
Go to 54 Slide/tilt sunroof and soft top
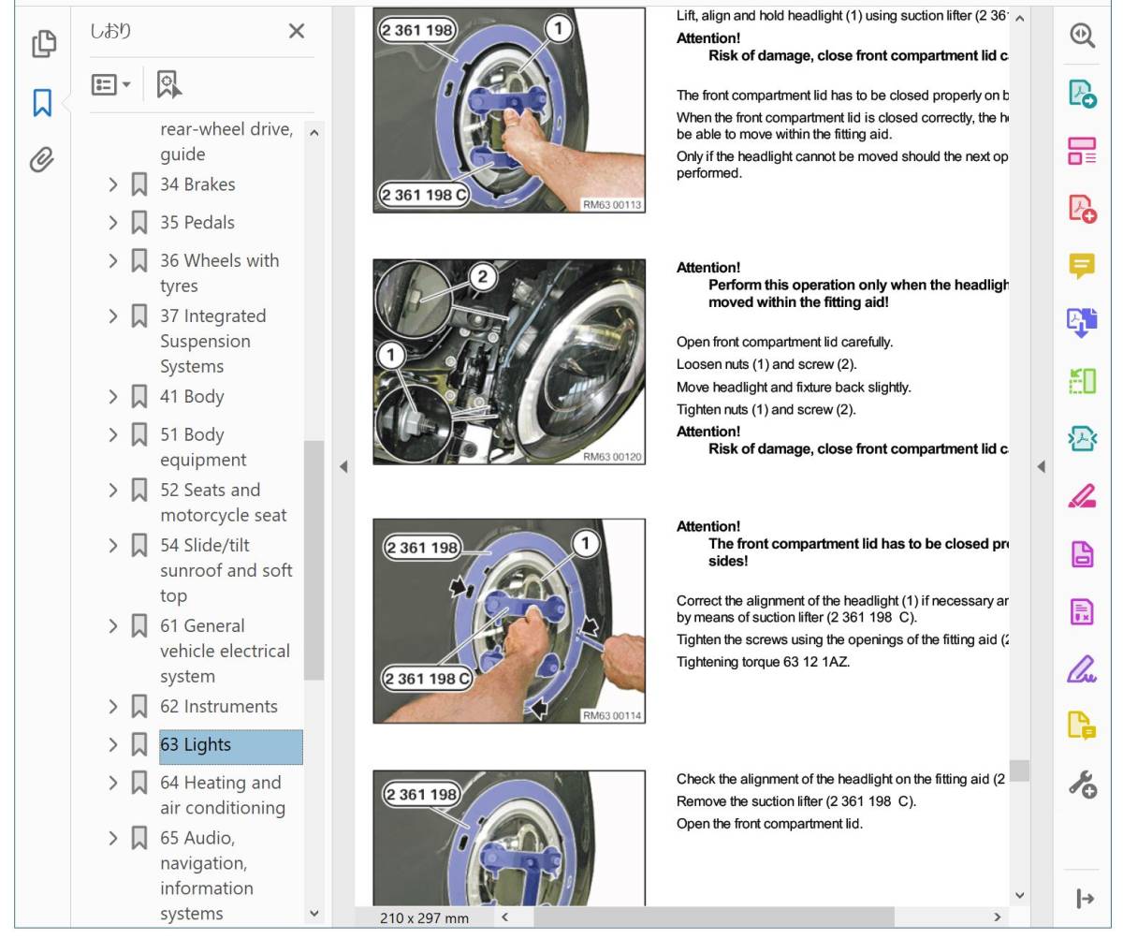(x=226, y=570)
